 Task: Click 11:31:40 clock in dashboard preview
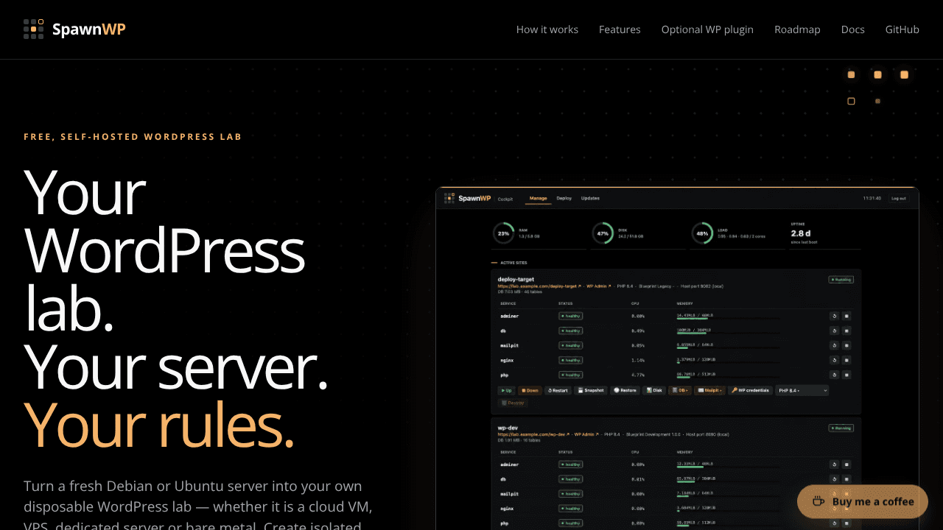click(x=872, y=198)
